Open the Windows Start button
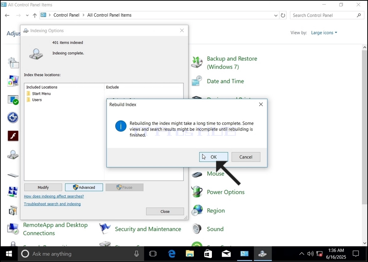The image size is (368, 262). tap(9, 254)
